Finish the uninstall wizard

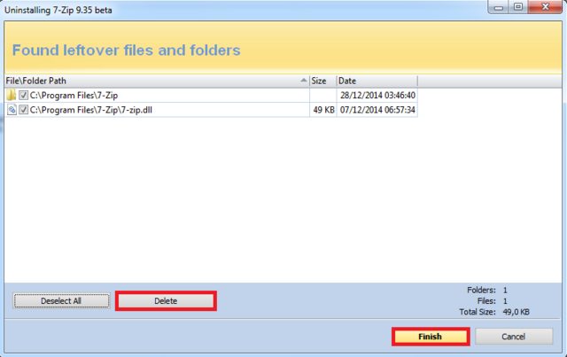431,337
